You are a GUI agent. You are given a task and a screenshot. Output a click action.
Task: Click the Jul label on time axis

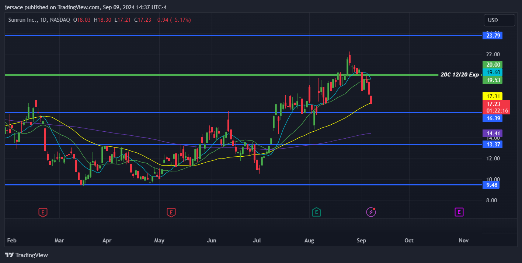point(257,241)
